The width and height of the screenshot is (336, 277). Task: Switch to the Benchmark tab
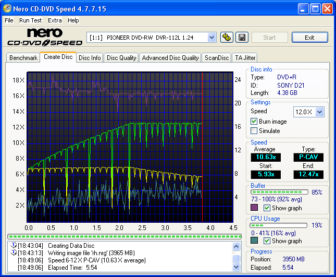pos(23,58)
